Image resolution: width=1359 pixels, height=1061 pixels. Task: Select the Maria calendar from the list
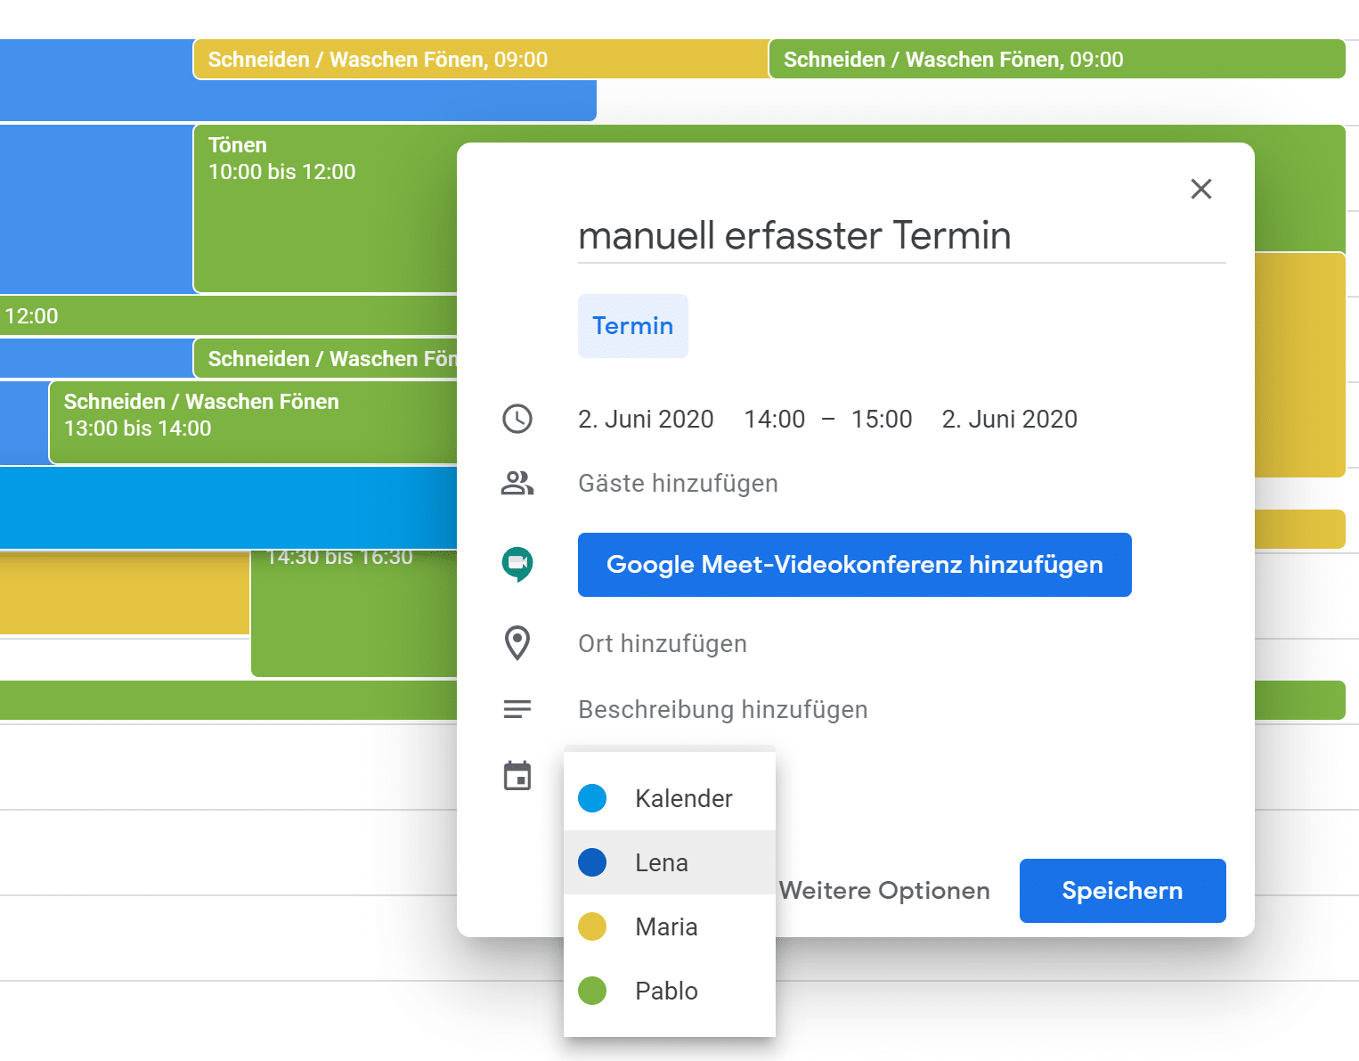(665, 926)
